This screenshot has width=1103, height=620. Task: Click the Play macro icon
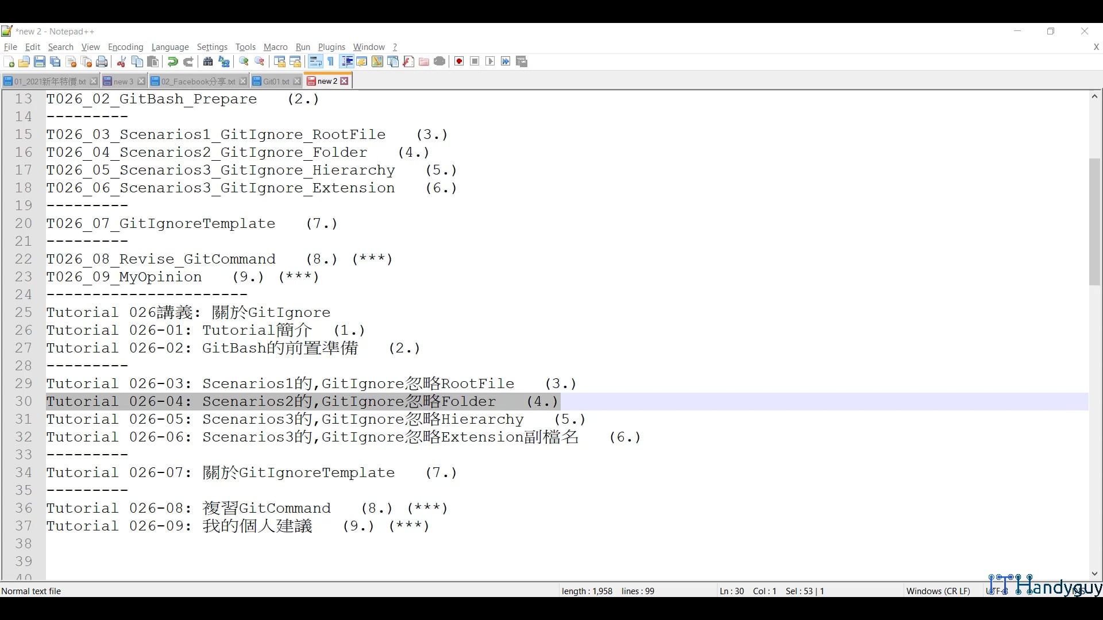[x=490, y=61]
